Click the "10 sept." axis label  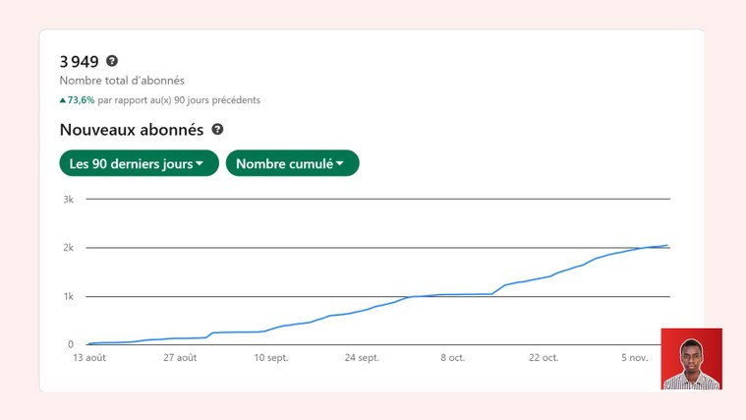pyautogui.click(x=271, y=358)
